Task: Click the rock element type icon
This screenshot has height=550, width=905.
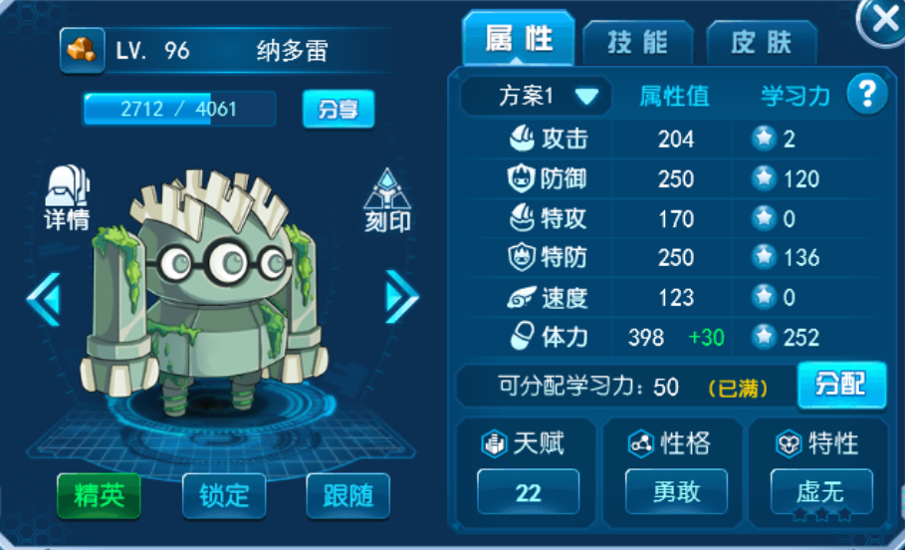Action: 82,51
